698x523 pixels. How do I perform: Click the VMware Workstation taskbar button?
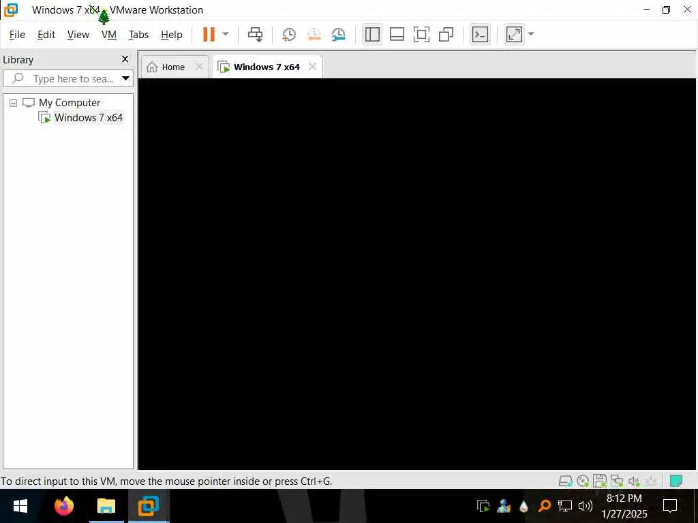tap(149, 506)
